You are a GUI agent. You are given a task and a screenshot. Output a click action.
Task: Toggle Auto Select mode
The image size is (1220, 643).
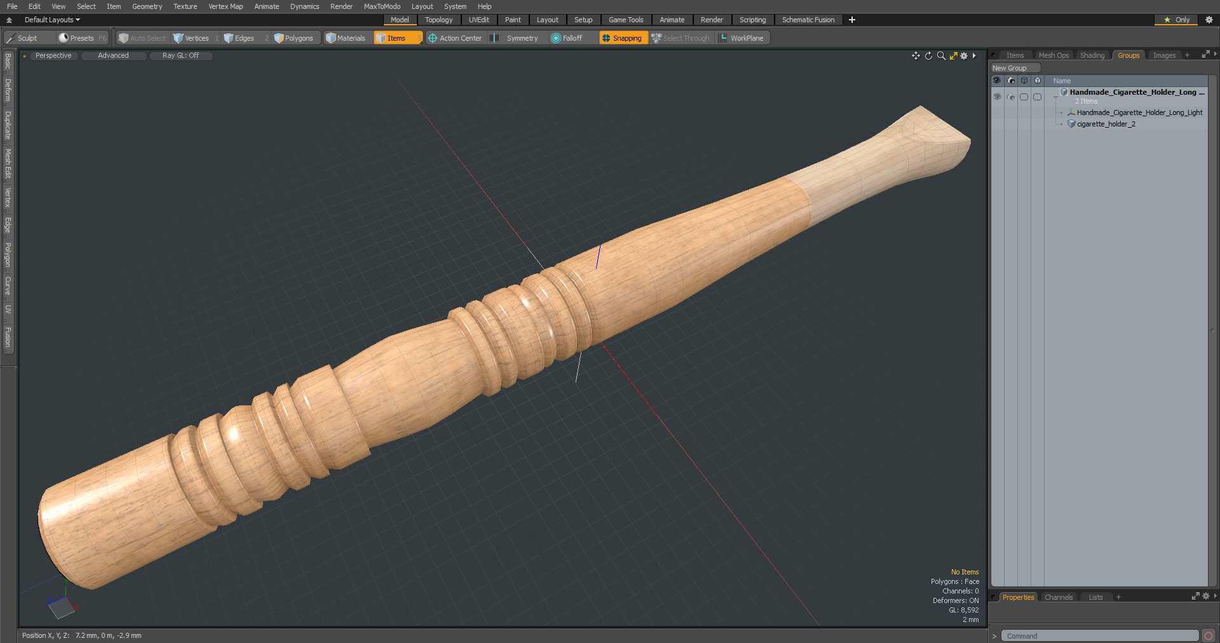click(142, 38)
